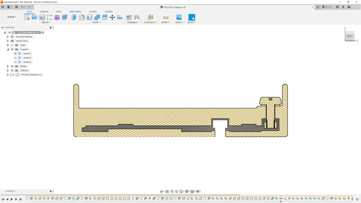The image size is (361, 203).
Task: Toggle visibility of the Bodies folder
Action: [x=12, y=66]
